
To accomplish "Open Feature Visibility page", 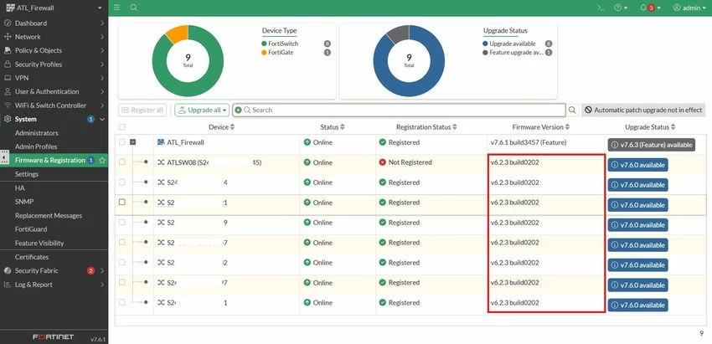I will click(x=39, y=244).
